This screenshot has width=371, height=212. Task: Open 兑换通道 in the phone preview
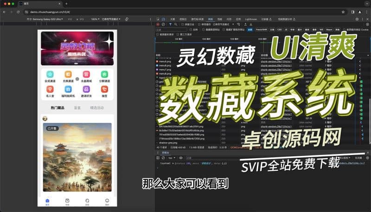[68, 77]
